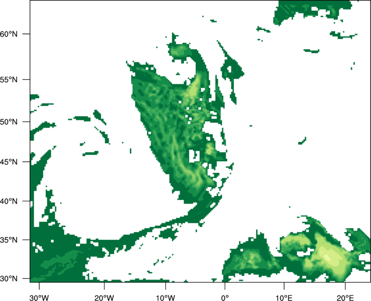Click the 40°N latitude label
Image resolution: width=371 pixels, height=301 pixels.
(x=9, y=201)
